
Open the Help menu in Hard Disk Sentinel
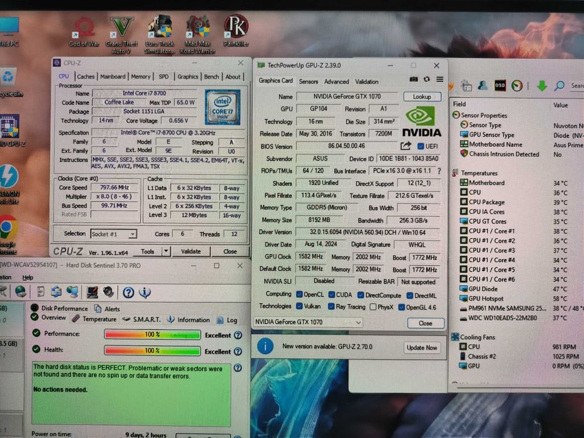click(28, 277)
